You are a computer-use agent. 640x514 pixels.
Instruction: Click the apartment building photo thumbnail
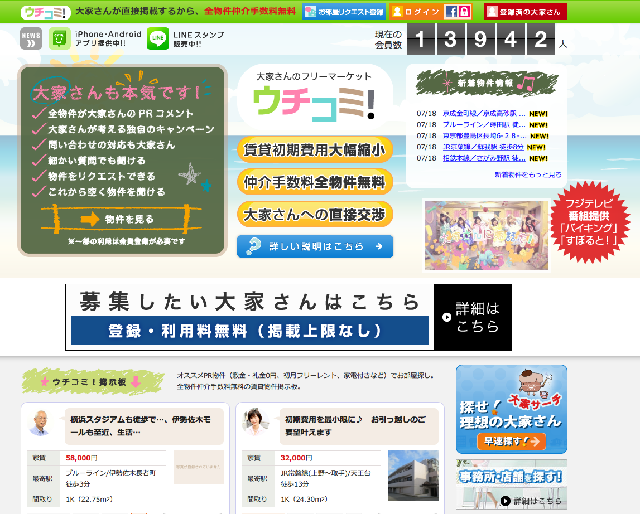click(x=413, y=475)
